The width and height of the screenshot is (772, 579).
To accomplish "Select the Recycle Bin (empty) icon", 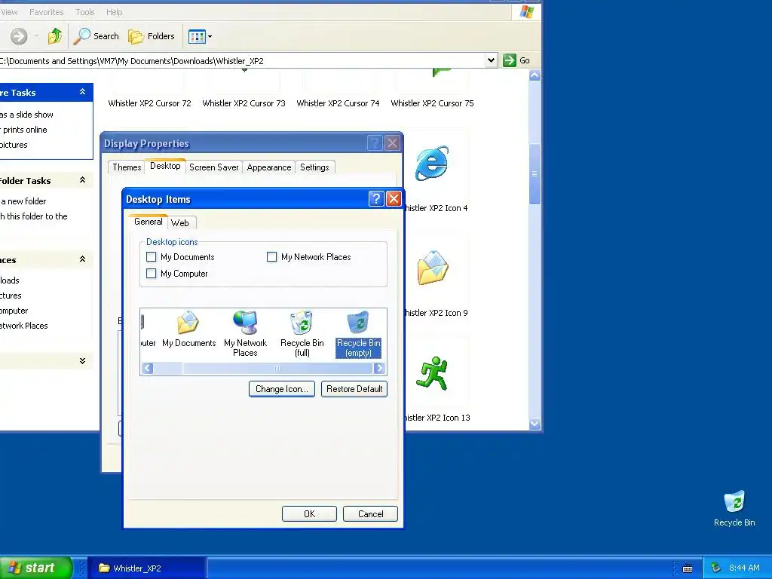I will [358, 334].
